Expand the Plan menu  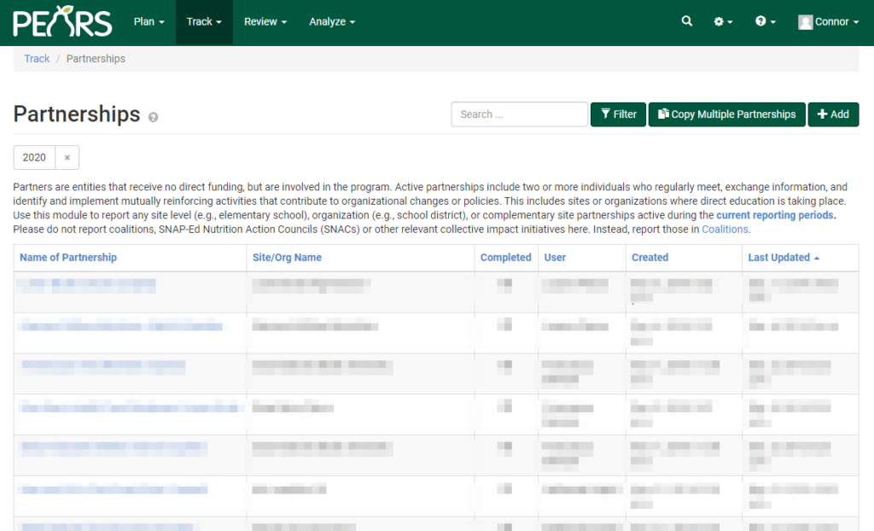click(149, 22)
